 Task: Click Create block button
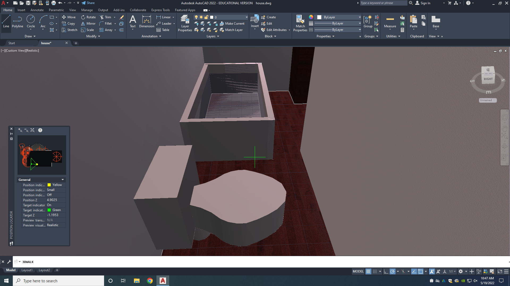click(269, 17)
